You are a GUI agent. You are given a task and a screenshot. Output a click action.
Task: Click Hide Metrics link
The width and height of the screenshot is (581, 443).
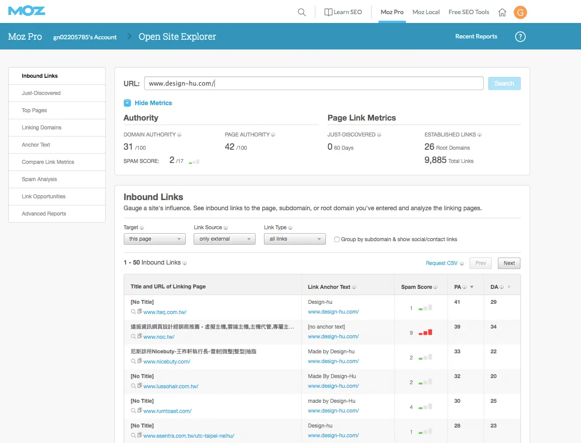[153, 103]
